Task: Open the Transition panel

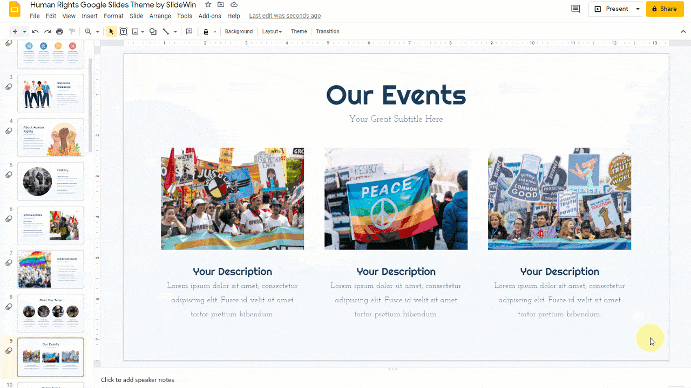Action: coord(328,32)
